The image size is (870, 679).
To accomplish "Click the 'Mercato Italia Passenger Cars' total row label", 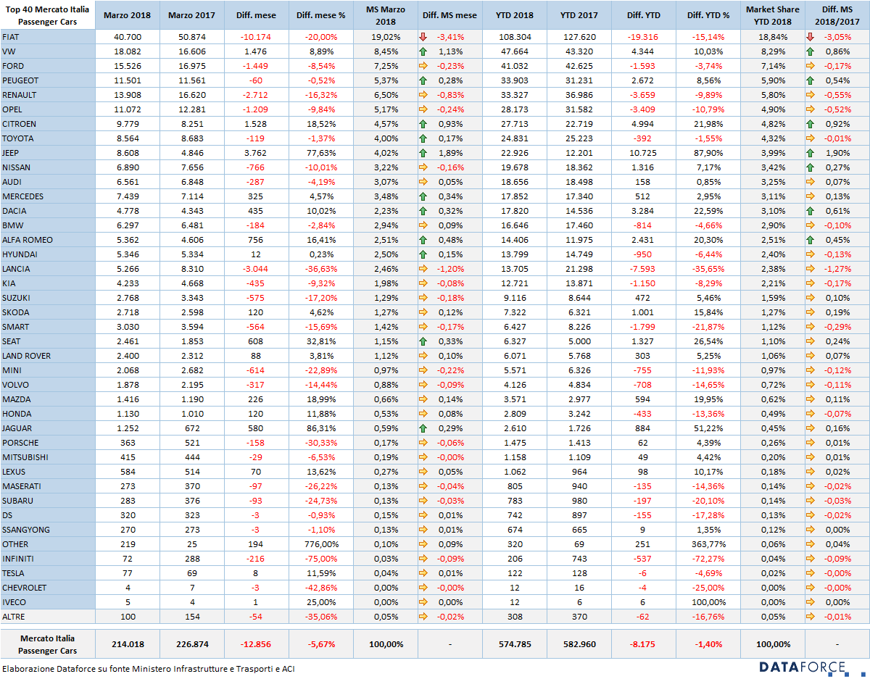I will pos(48,643).
